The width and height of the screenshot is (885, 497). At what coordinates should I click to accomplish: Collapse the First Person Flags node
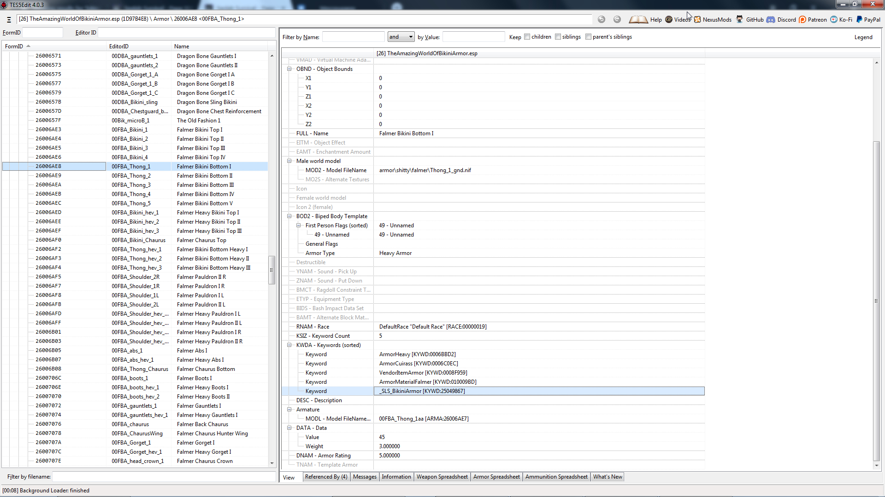pyautogui.click(x=299, y=225)
